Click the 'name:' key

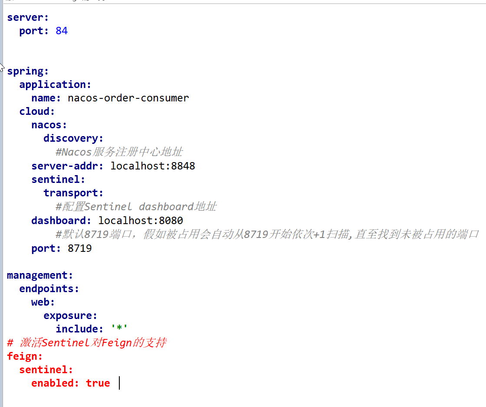46,98
